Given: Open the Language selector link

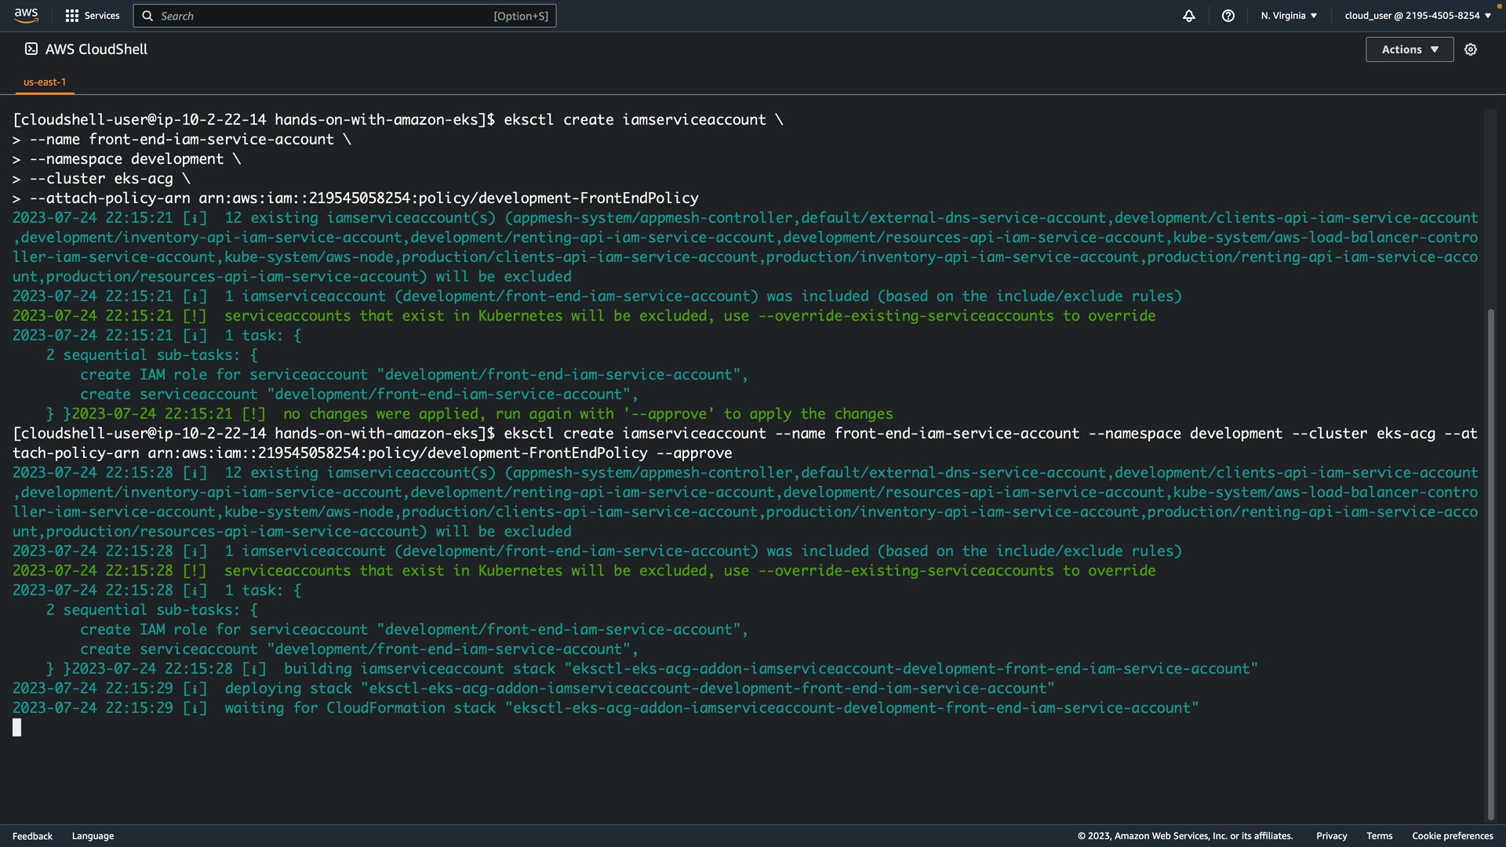Looking at the screenshot, I should pyautogui.click(x=93, y=836).
